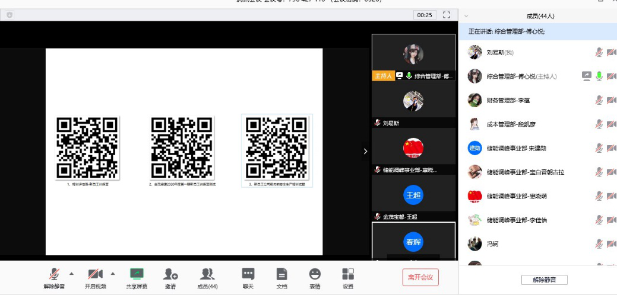617x295 pixels.
Task: Select member 储能调峰事业部 宋建勋
Action: (537, 148)
